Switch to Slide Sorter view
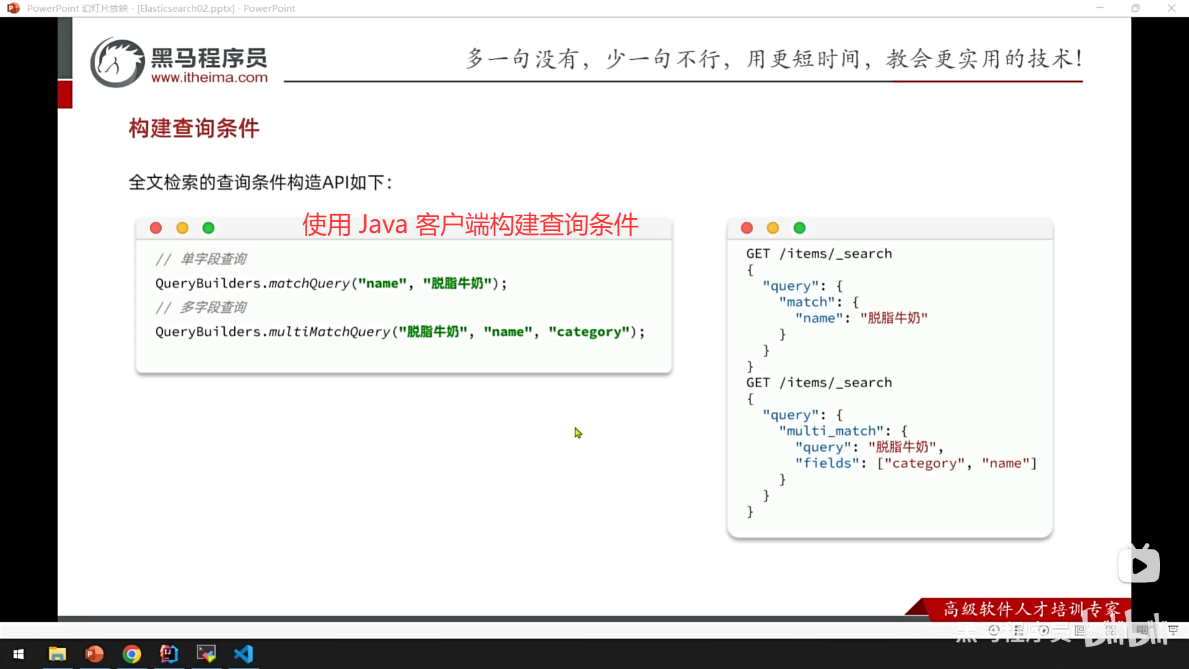This screenshot has width=1189, height=669. point(1110,630)
